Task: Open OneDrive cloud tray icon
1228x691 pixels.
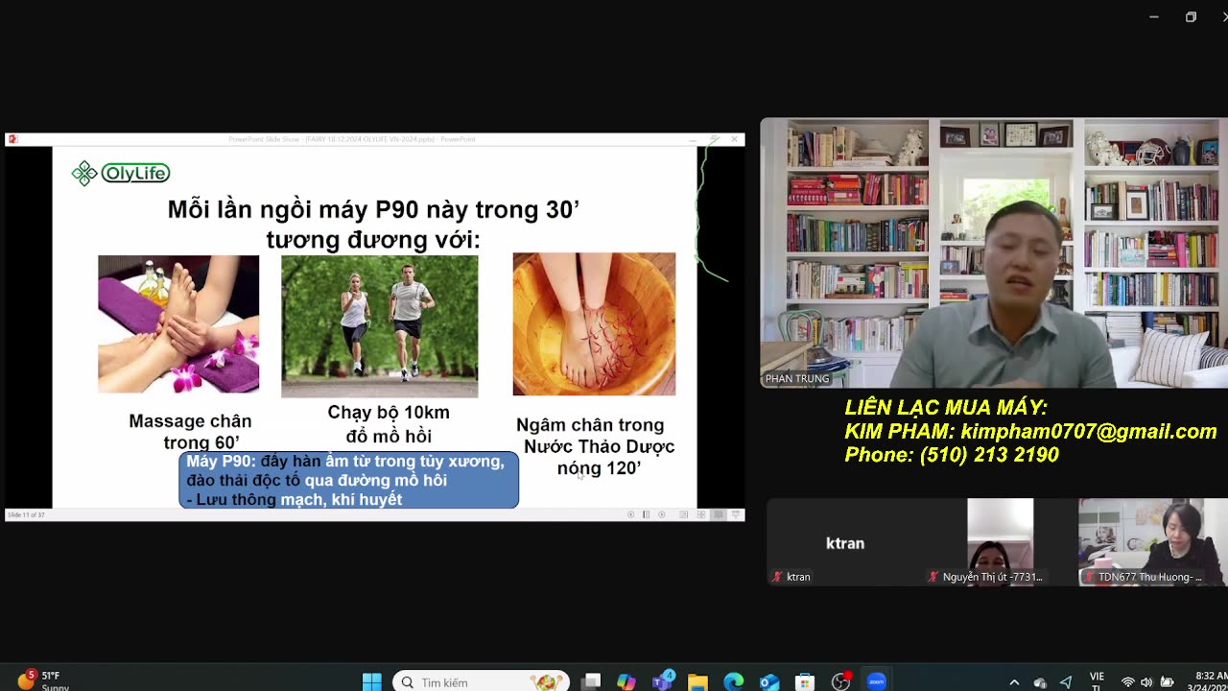Action: [1040, 682]
